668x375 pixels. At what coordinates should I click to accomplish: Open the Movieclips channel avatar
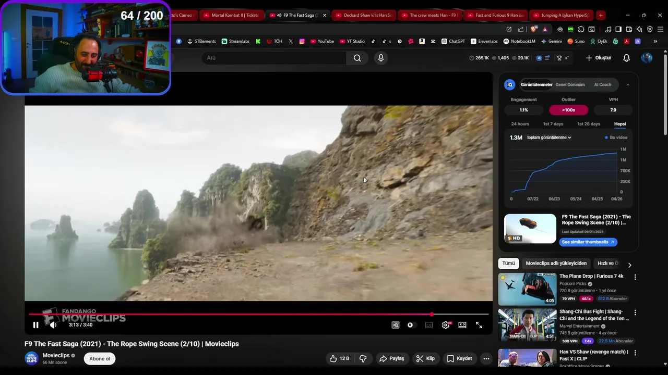point(32,358)
